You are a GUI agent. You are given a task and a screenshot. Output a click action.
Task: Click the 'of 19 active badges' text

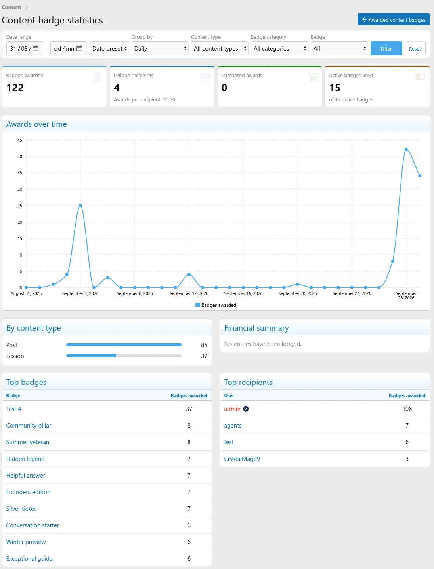(351, 100)
